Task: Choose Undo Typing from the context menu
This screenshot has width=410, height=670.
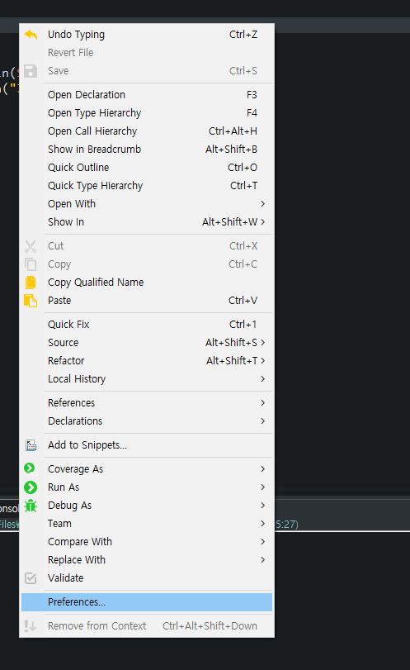Action: tap(147, 35)
